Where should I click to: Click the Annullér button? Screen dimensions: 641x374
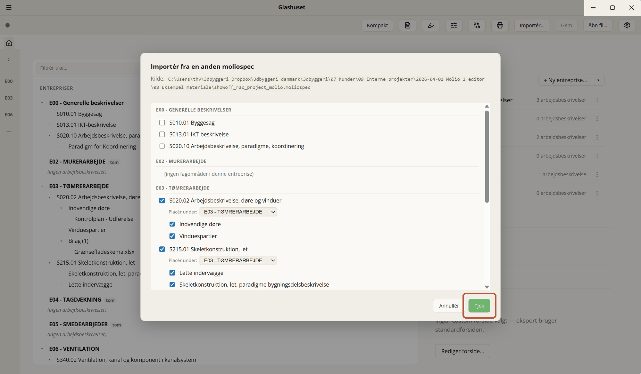(x=449, y=306)
